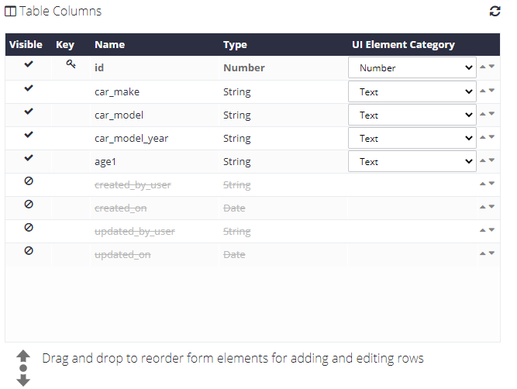Click the Date type cell for updated_on
The width and height of the screenshot is (517, 389).
(234, 255)
